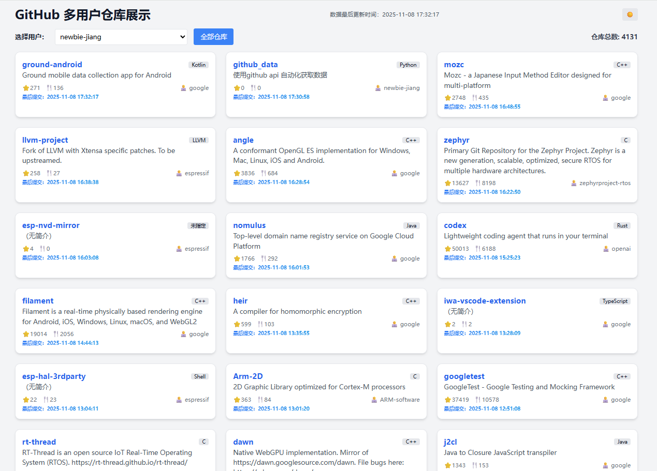Open the j2cl repository link
The height and width of the screenshot is (471, 657).
pos(450,442)
